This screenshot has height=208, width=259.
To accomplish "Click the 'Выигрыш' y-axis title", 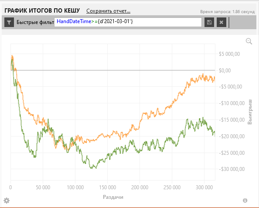I will [x=250, y=112].
